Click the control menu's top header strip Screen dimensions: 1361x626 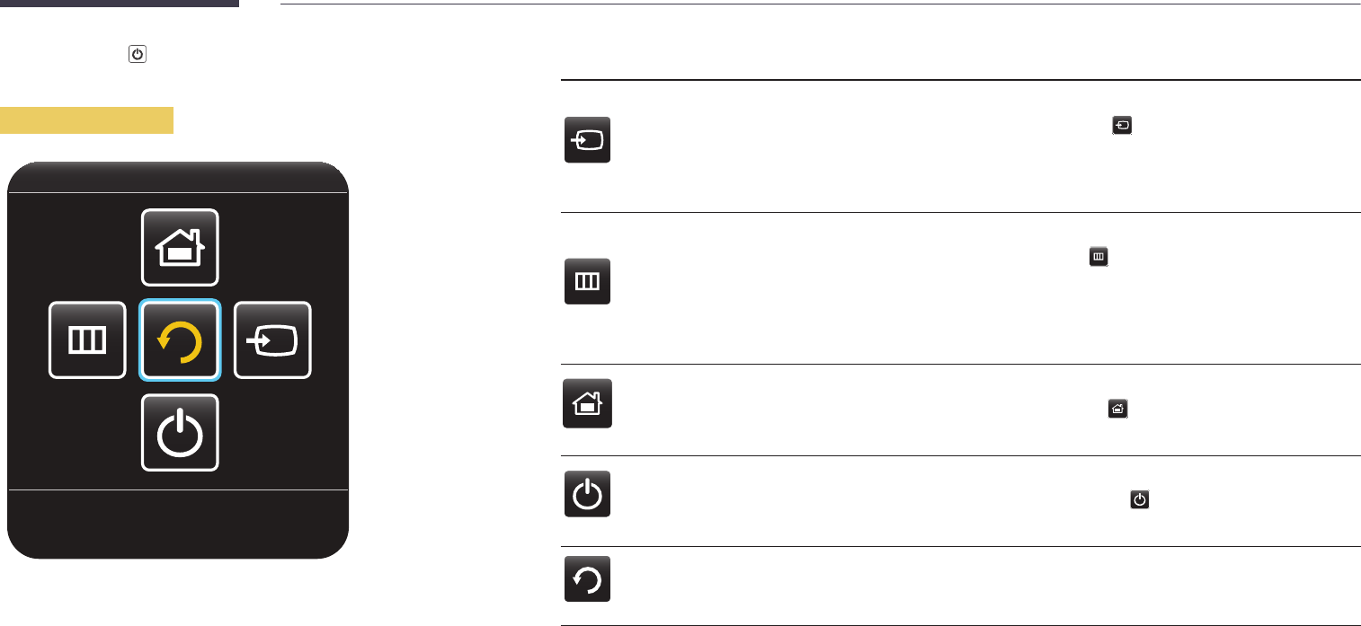(x=178, y=177)
